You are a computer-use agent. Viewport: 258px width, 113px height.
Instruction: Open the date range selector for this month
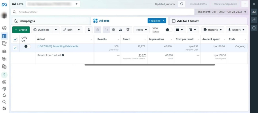click(222, 12)
